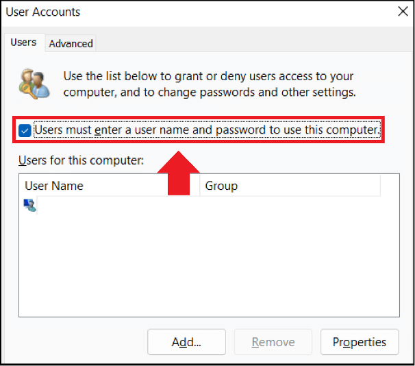Switch to the Advanced tab
Image resolution: width=415 pixels, height=366 pixels.
click(71, 43)
